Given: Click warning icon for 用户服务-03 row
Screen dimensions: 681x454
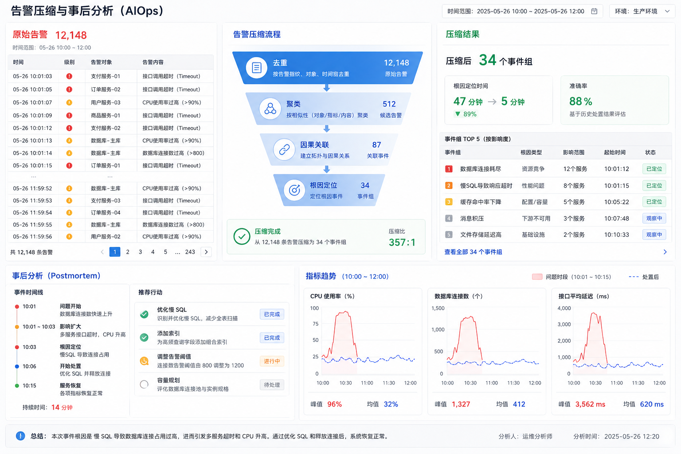Looking at the screenshot, I should click(x=69, y=102).
